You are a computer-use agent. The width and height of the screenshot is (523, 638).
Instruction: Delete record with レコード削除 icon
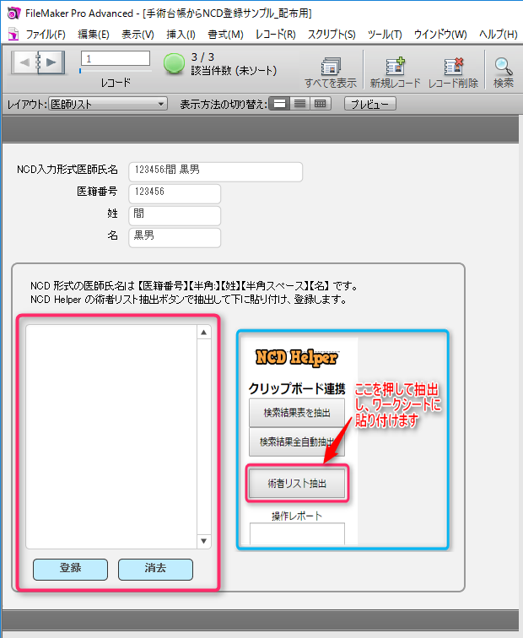tap(453, 73)
